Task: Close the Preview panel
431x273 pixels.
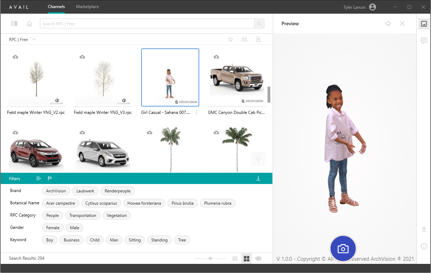Action: coord(402,23)
